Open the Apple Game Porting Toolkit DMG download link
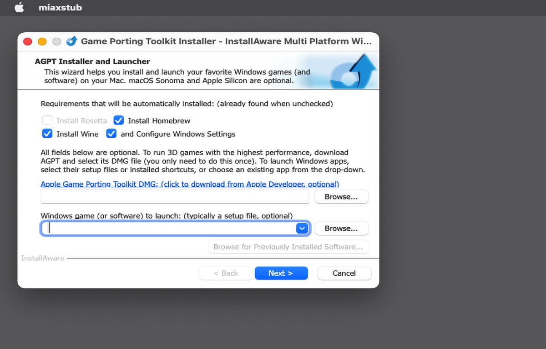Image resolution: width=546 pixels, height=349 pixels. point(189,184)
